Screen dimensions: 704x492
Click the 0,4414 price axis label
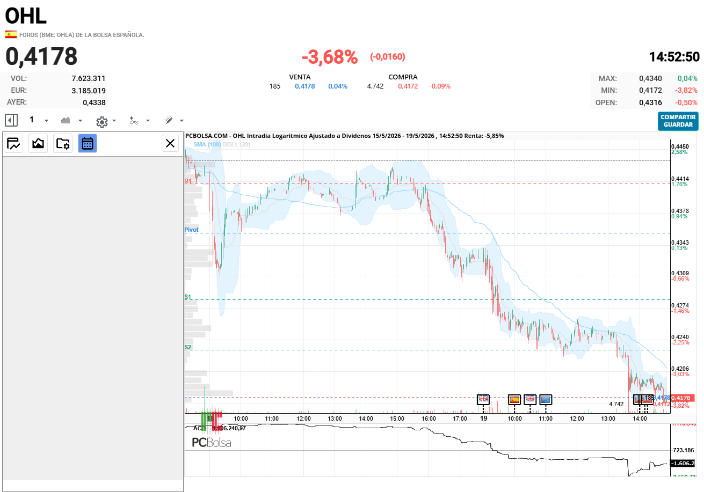pyautogui.click(x=680, y=178)
